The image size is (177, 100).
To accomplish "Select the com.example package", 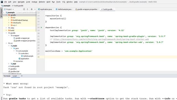I will pyautogui.click(x=22, y=51).
